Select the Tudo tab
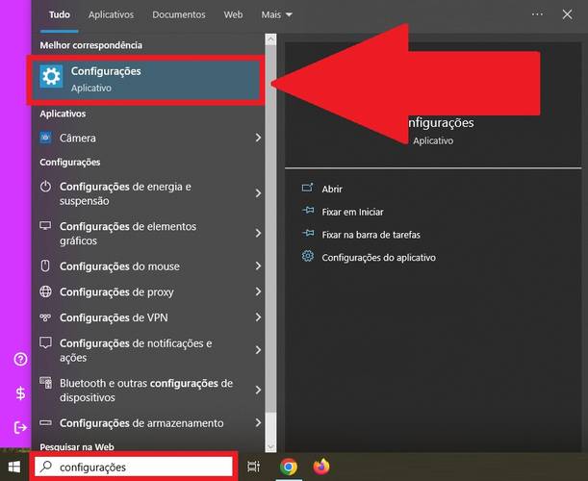 tap(60, 14)
